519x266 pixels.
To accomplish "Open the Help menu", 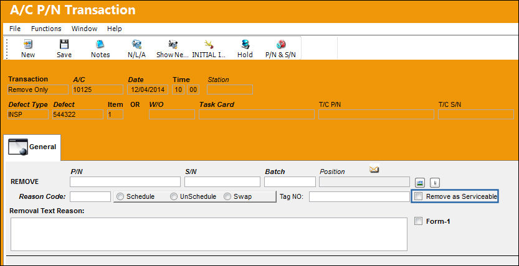I will pyautogui.click(x=115, y=29).
